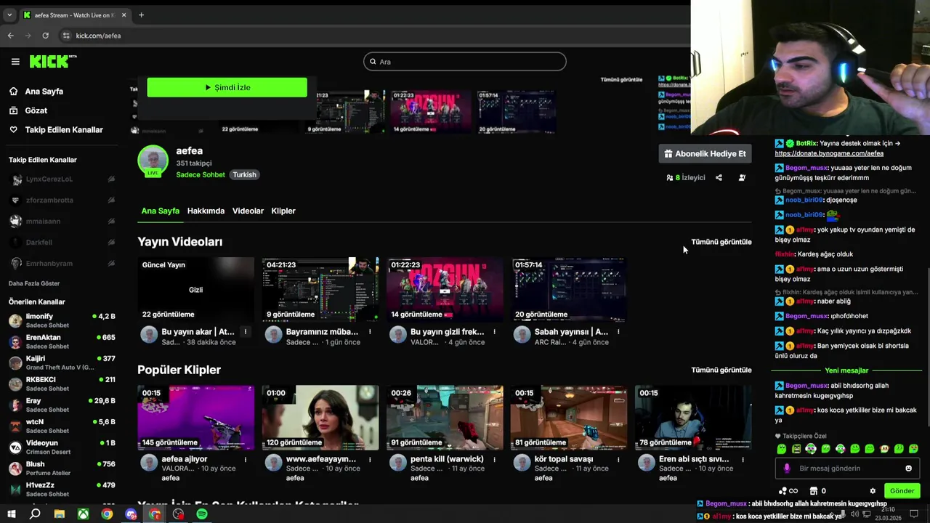Open the emoji picker in chat input
Screen dimensions: 930x523
pos(908,469)
